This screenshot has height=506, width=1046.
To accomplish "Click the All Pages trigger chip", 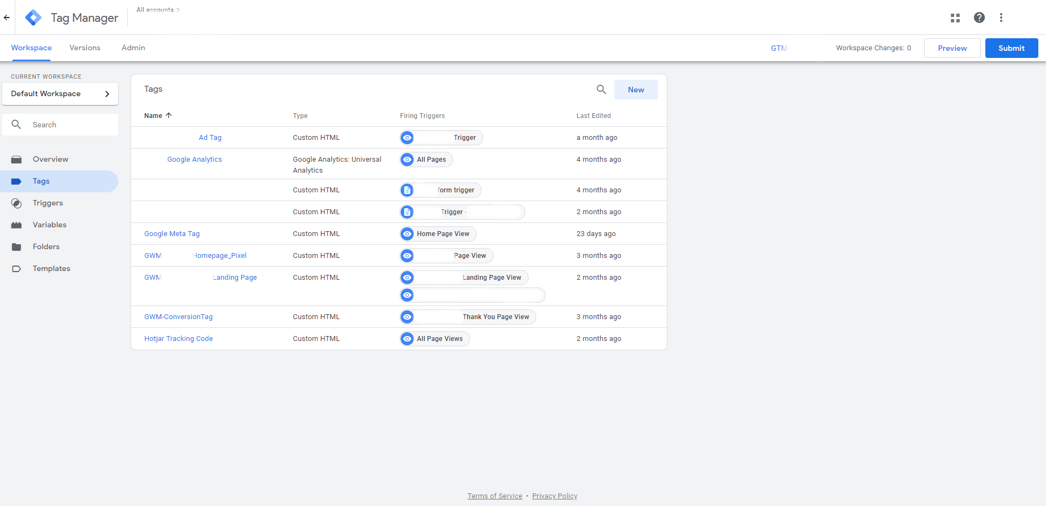I will (x=426, y=160).
